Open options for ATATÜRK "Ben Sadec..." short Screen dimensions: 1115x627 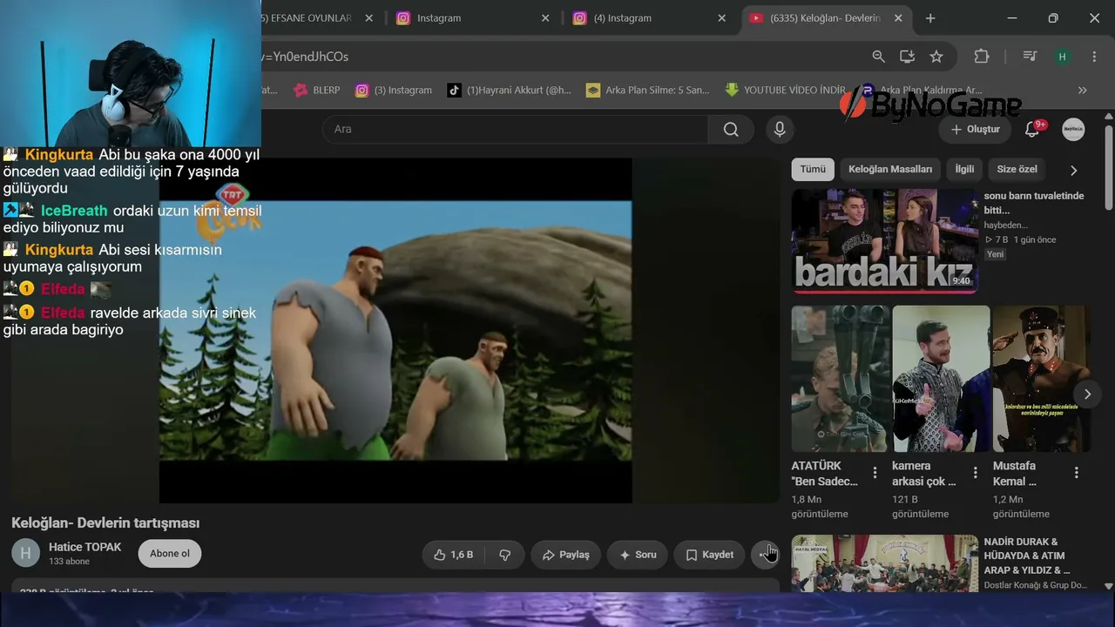[875, 473]
